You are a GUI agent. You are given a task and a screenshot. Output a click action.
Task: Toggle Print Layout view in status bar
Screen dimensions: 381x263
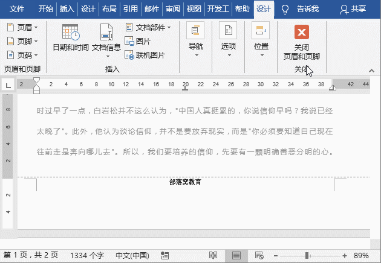(x=236, y=256)
